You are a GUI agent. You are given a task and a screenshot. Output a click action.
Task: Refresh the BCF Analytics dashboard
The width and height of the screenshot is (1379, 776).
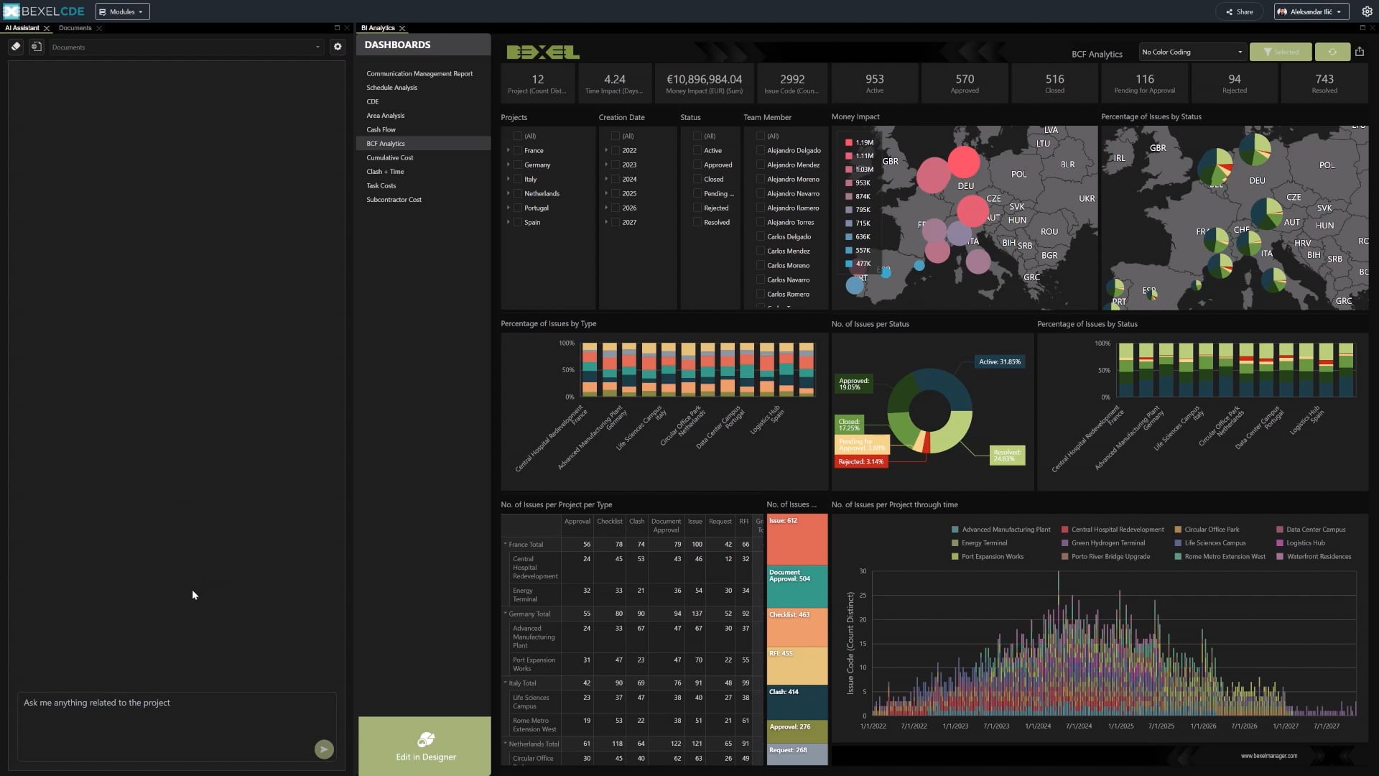click(x=1332, y=52)
